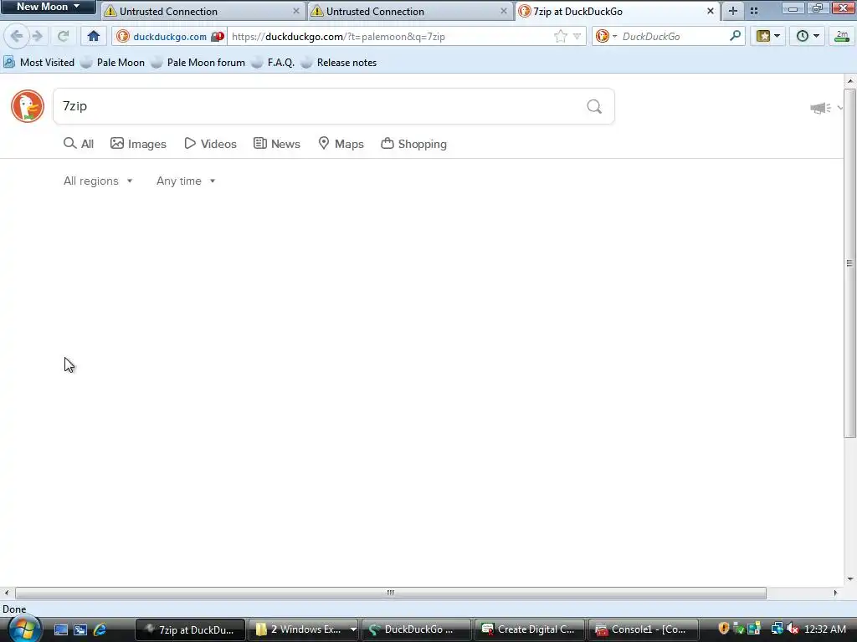Open the Release notes bookmark
Screen dimensions: 857x642
tap(339, 62)
